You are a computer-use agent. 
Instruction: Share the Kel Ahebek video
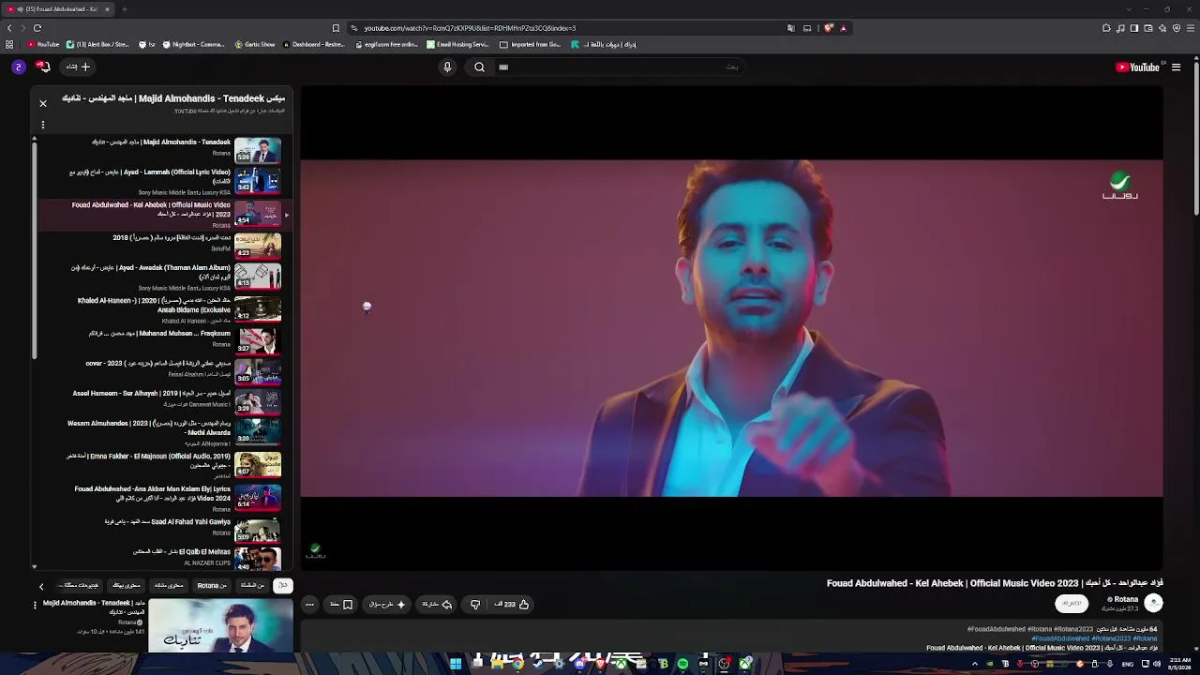tap(437, 605)
